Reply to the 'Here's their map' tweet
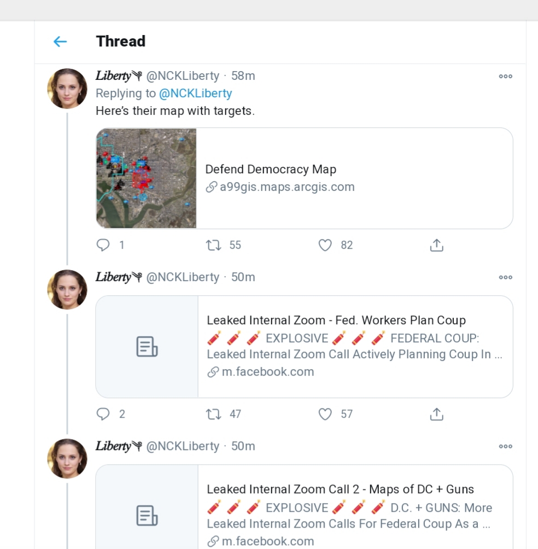The width and height of the screenshot is (538, 549). click(103, 245)
